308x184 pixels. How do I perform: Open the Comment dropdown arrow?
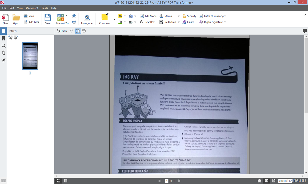coord(114,19)
